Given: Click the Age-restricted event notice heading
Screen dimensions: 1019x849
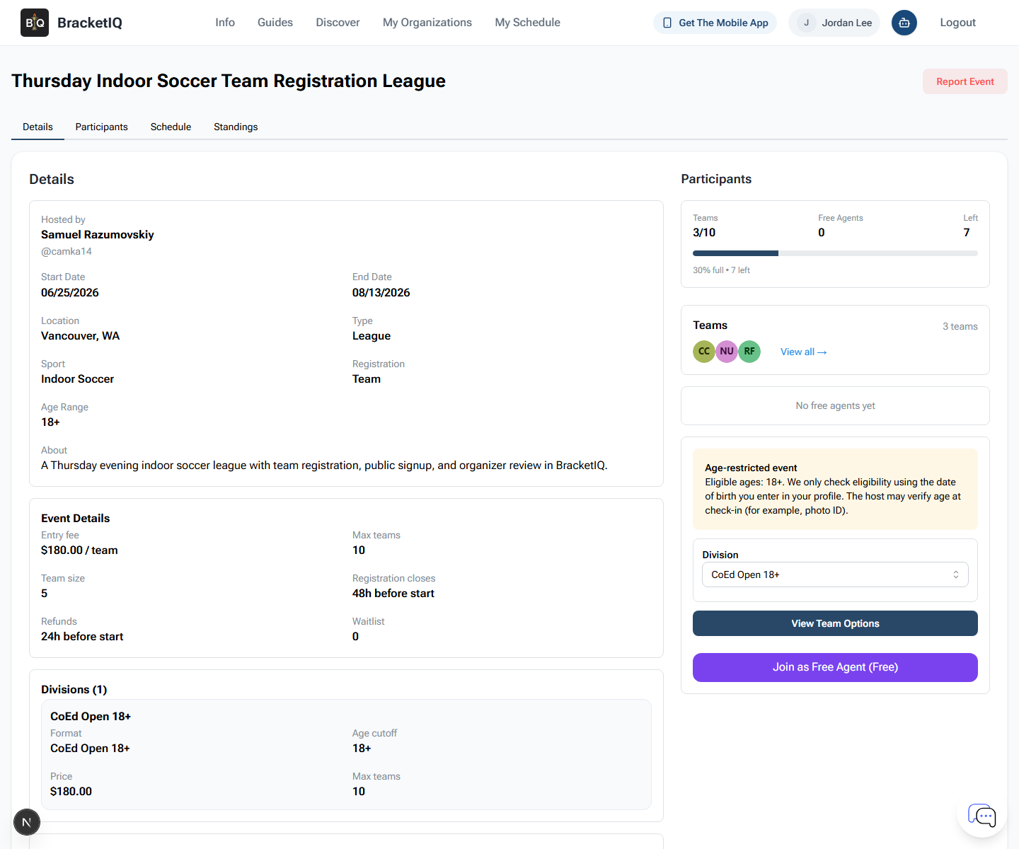Looking at the screenshot, I should click(x=751, y=468).
